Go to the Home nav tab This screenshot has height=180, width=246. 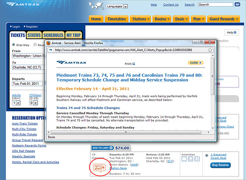[x=96, y=19]
